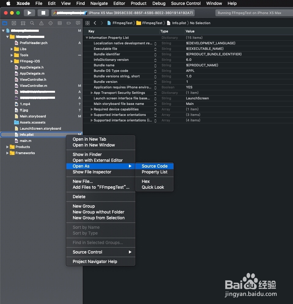The height and width of the screenshot is (304, 293).
Task: Click Open with External Editor
Action: coord(101,160)
